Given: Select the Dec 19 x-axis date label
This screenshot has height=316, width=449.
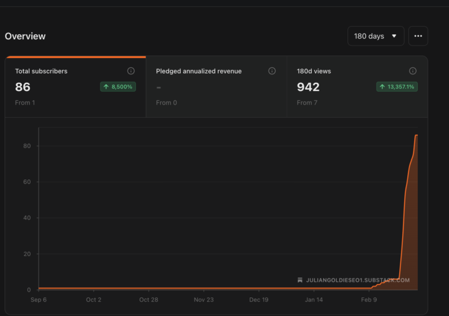Looking at the screenshot, I should point(259,300).
